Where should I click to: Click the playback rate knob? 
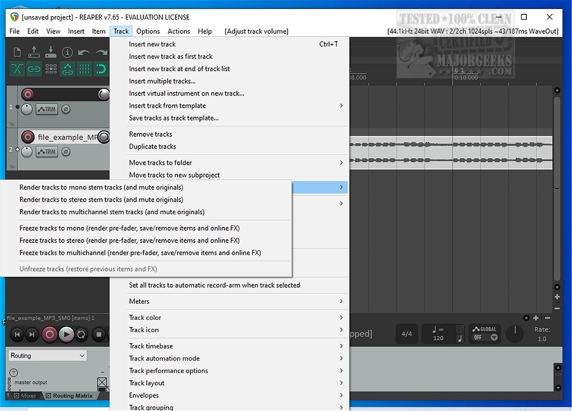tap(515, 334)
